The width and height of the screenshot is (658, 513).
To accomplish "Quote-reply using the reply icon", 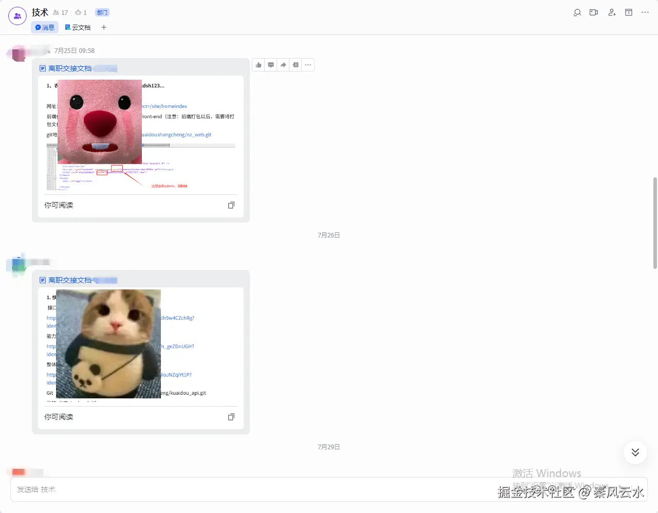I will 296,65.
